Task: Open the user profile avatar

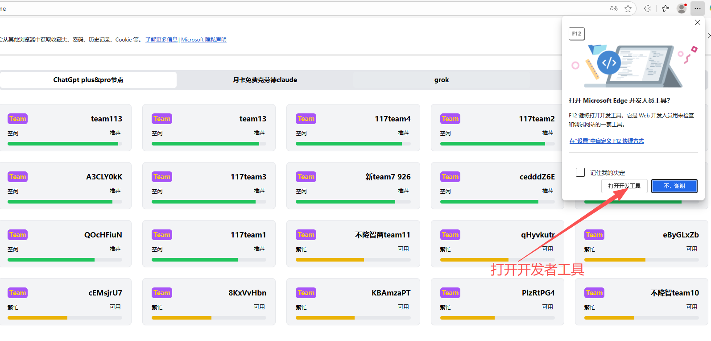Action: (682, 8)
